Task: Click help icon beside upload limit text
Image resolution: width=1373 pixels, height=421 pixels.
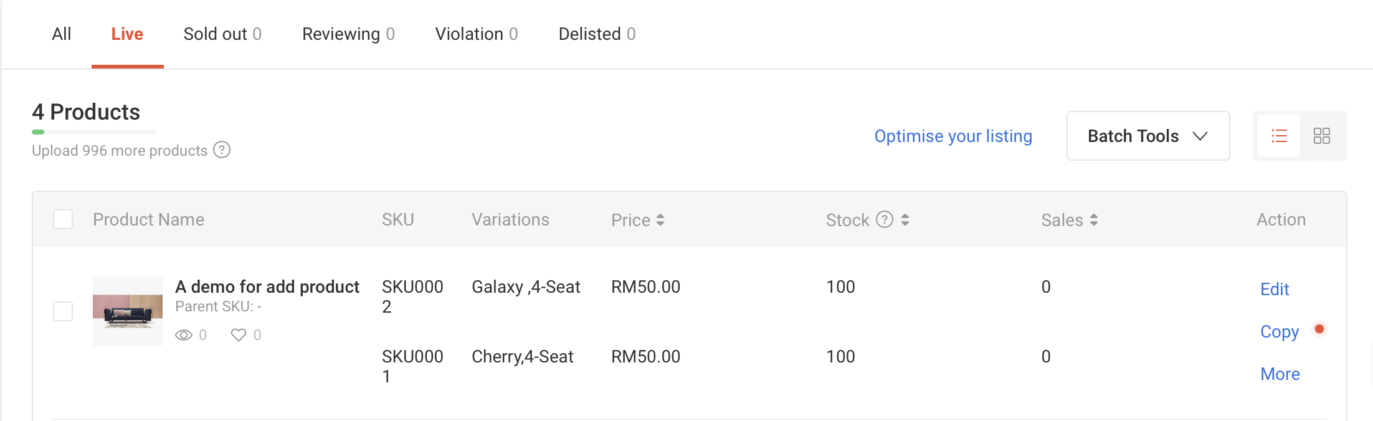Action: pyautogui.click(x=222, y=150)
